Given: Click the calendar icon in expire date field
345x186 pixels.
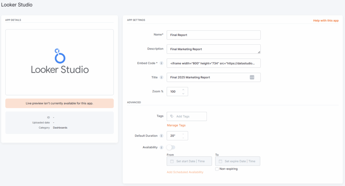Looking at the screenshot, I should [220, 161].
